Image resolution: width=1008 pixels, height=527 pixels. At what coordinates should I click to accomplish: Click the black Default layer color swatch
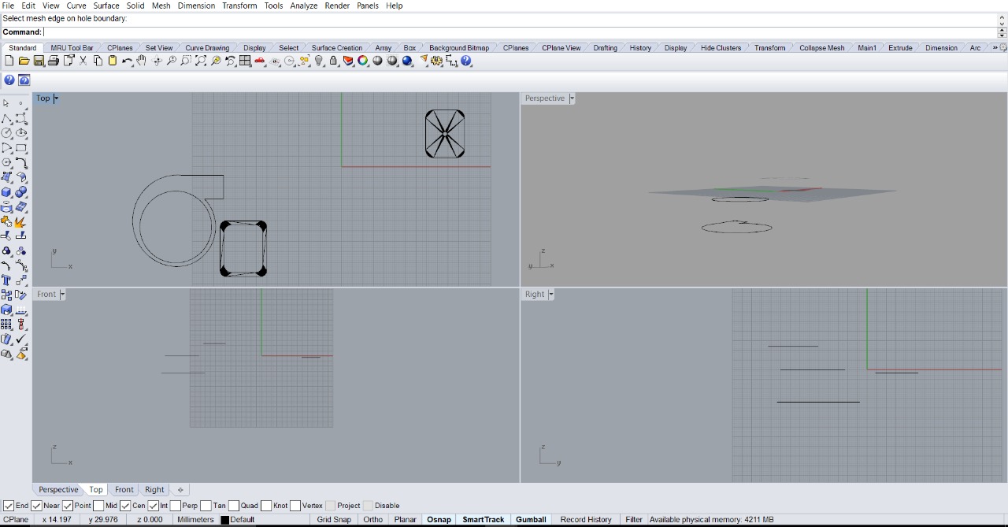coord(225,520)
